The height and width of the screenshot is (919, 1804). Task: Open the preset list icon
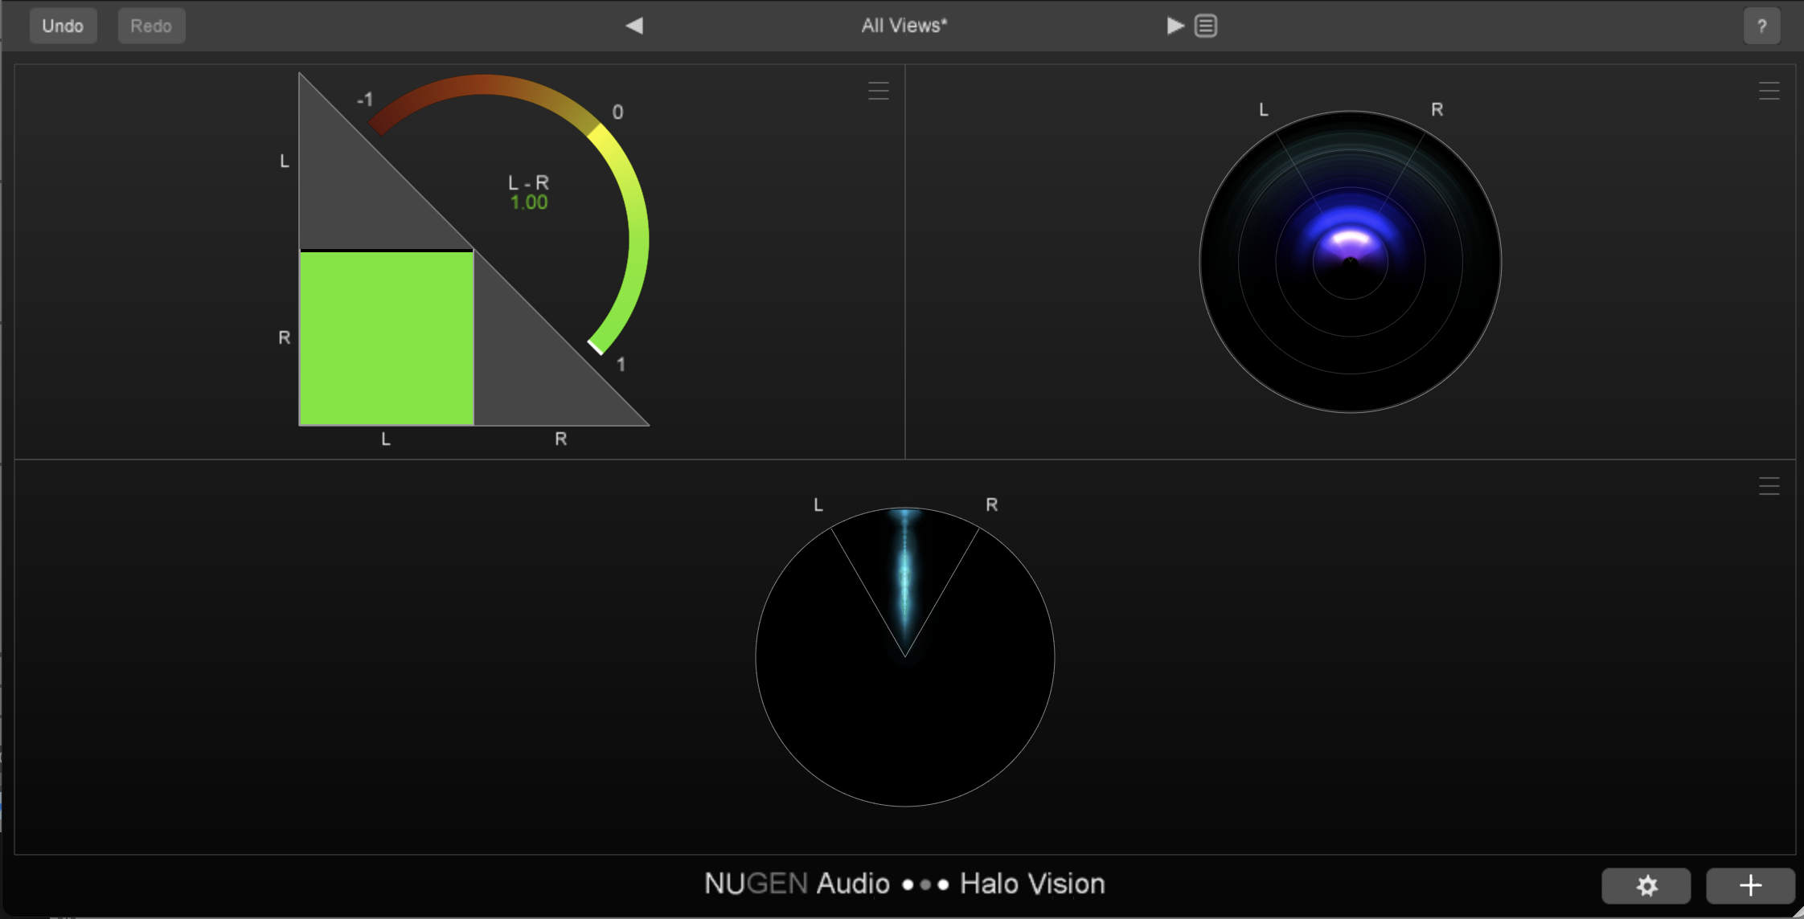(x=1206, y=26)
